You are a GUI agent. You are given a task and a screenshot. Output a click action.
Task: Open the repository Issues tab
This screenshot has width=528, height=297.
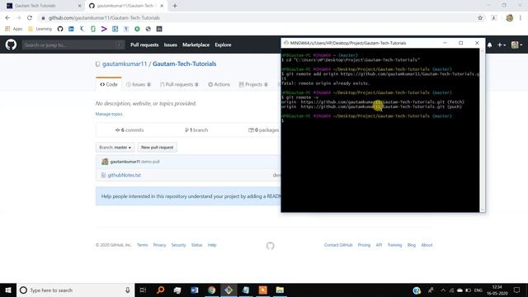point(139,84)
